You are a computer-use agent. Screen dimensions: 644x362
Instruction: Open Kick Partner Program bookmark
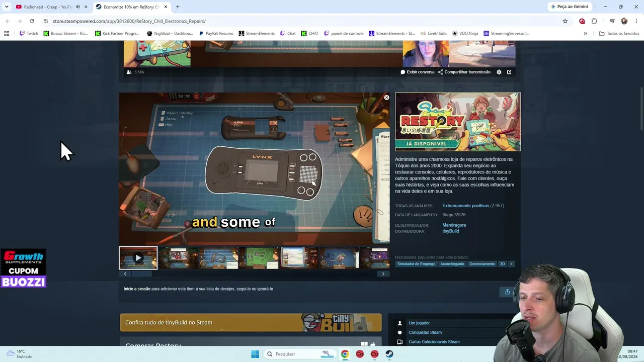(x=117, y=34)
